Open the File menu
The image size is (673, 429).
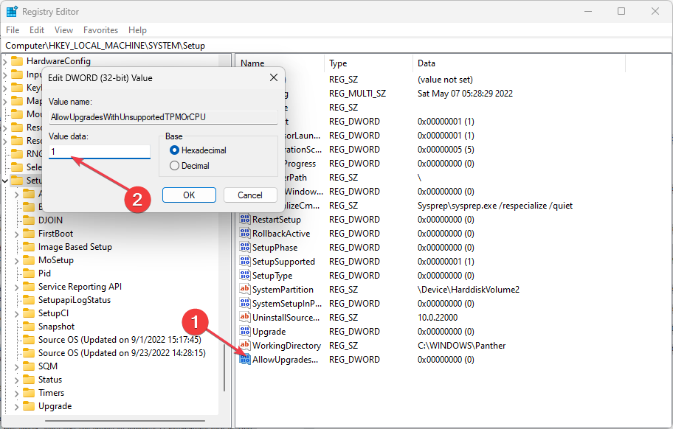12,30
